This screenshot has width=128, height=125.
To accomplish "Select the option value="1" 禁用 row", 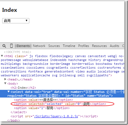I will click(42, 108).
